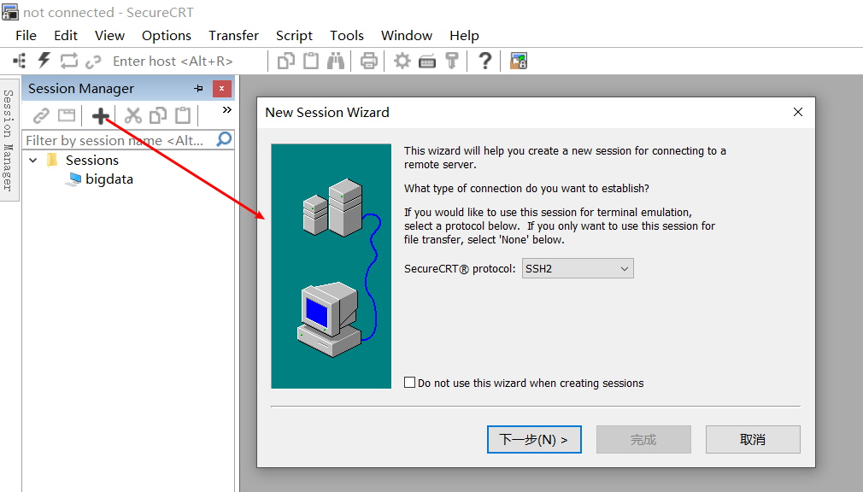The width and height of the screenshot is (863, 492).
Task: Click the SecureFX launch icon
Action: tap(519, 61)
